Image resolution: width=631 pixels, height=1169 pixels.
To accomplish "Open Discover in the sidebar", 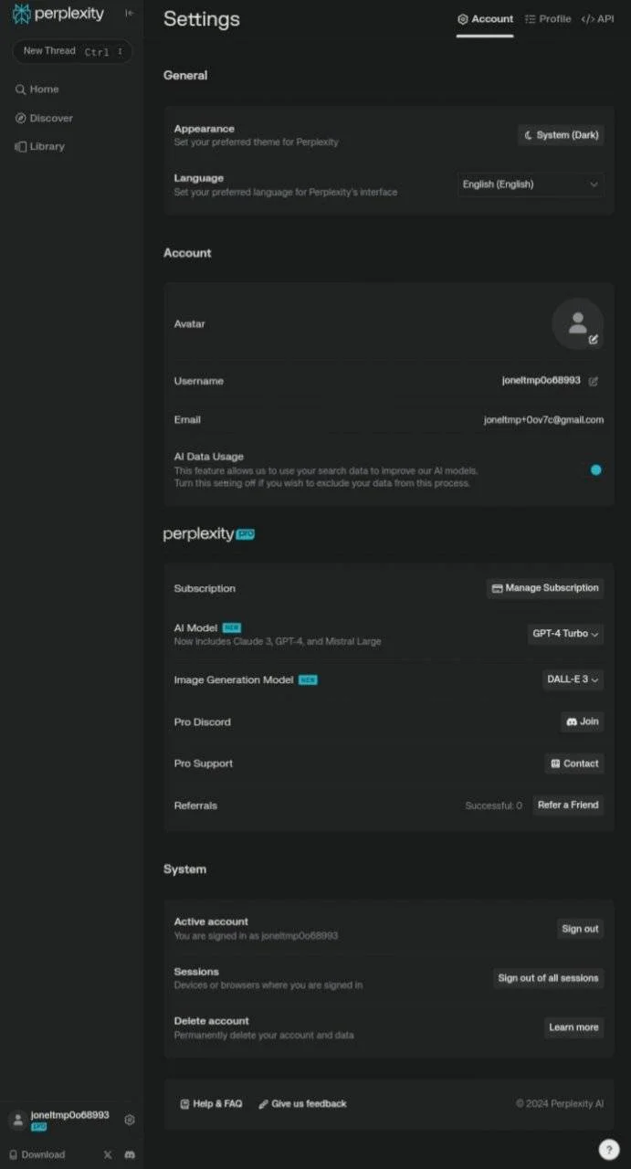I will click(44, 118).
